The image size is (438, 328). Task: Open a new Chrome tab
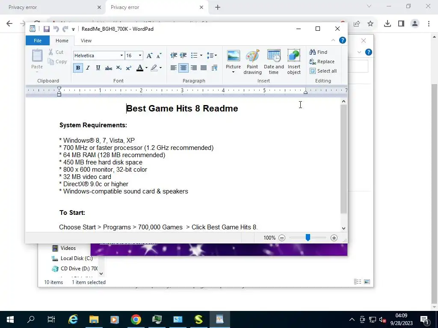click(218, 7)
